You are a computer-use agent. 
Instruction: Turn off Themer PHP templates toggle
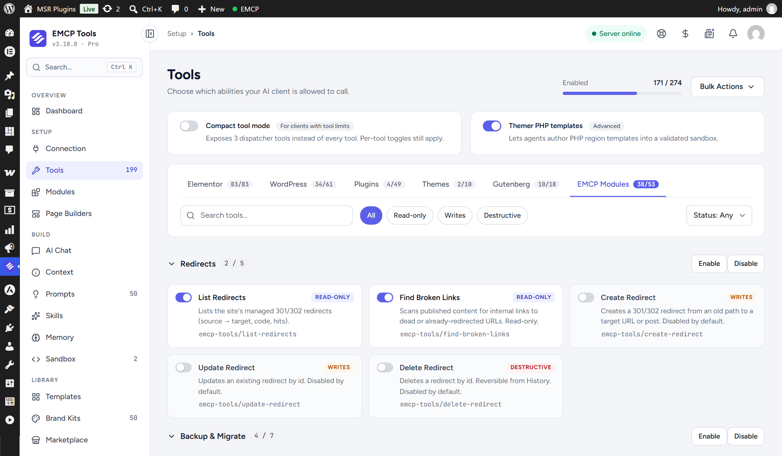click(492, 126)
